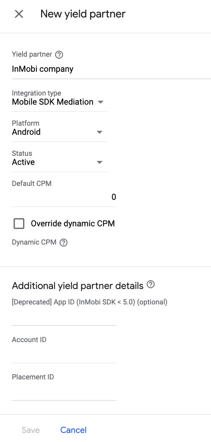Image resolution: width=211 pixels, height=442 pixels.
Task: Open the Status dropdown showing Active
Action: pos(59,162)
